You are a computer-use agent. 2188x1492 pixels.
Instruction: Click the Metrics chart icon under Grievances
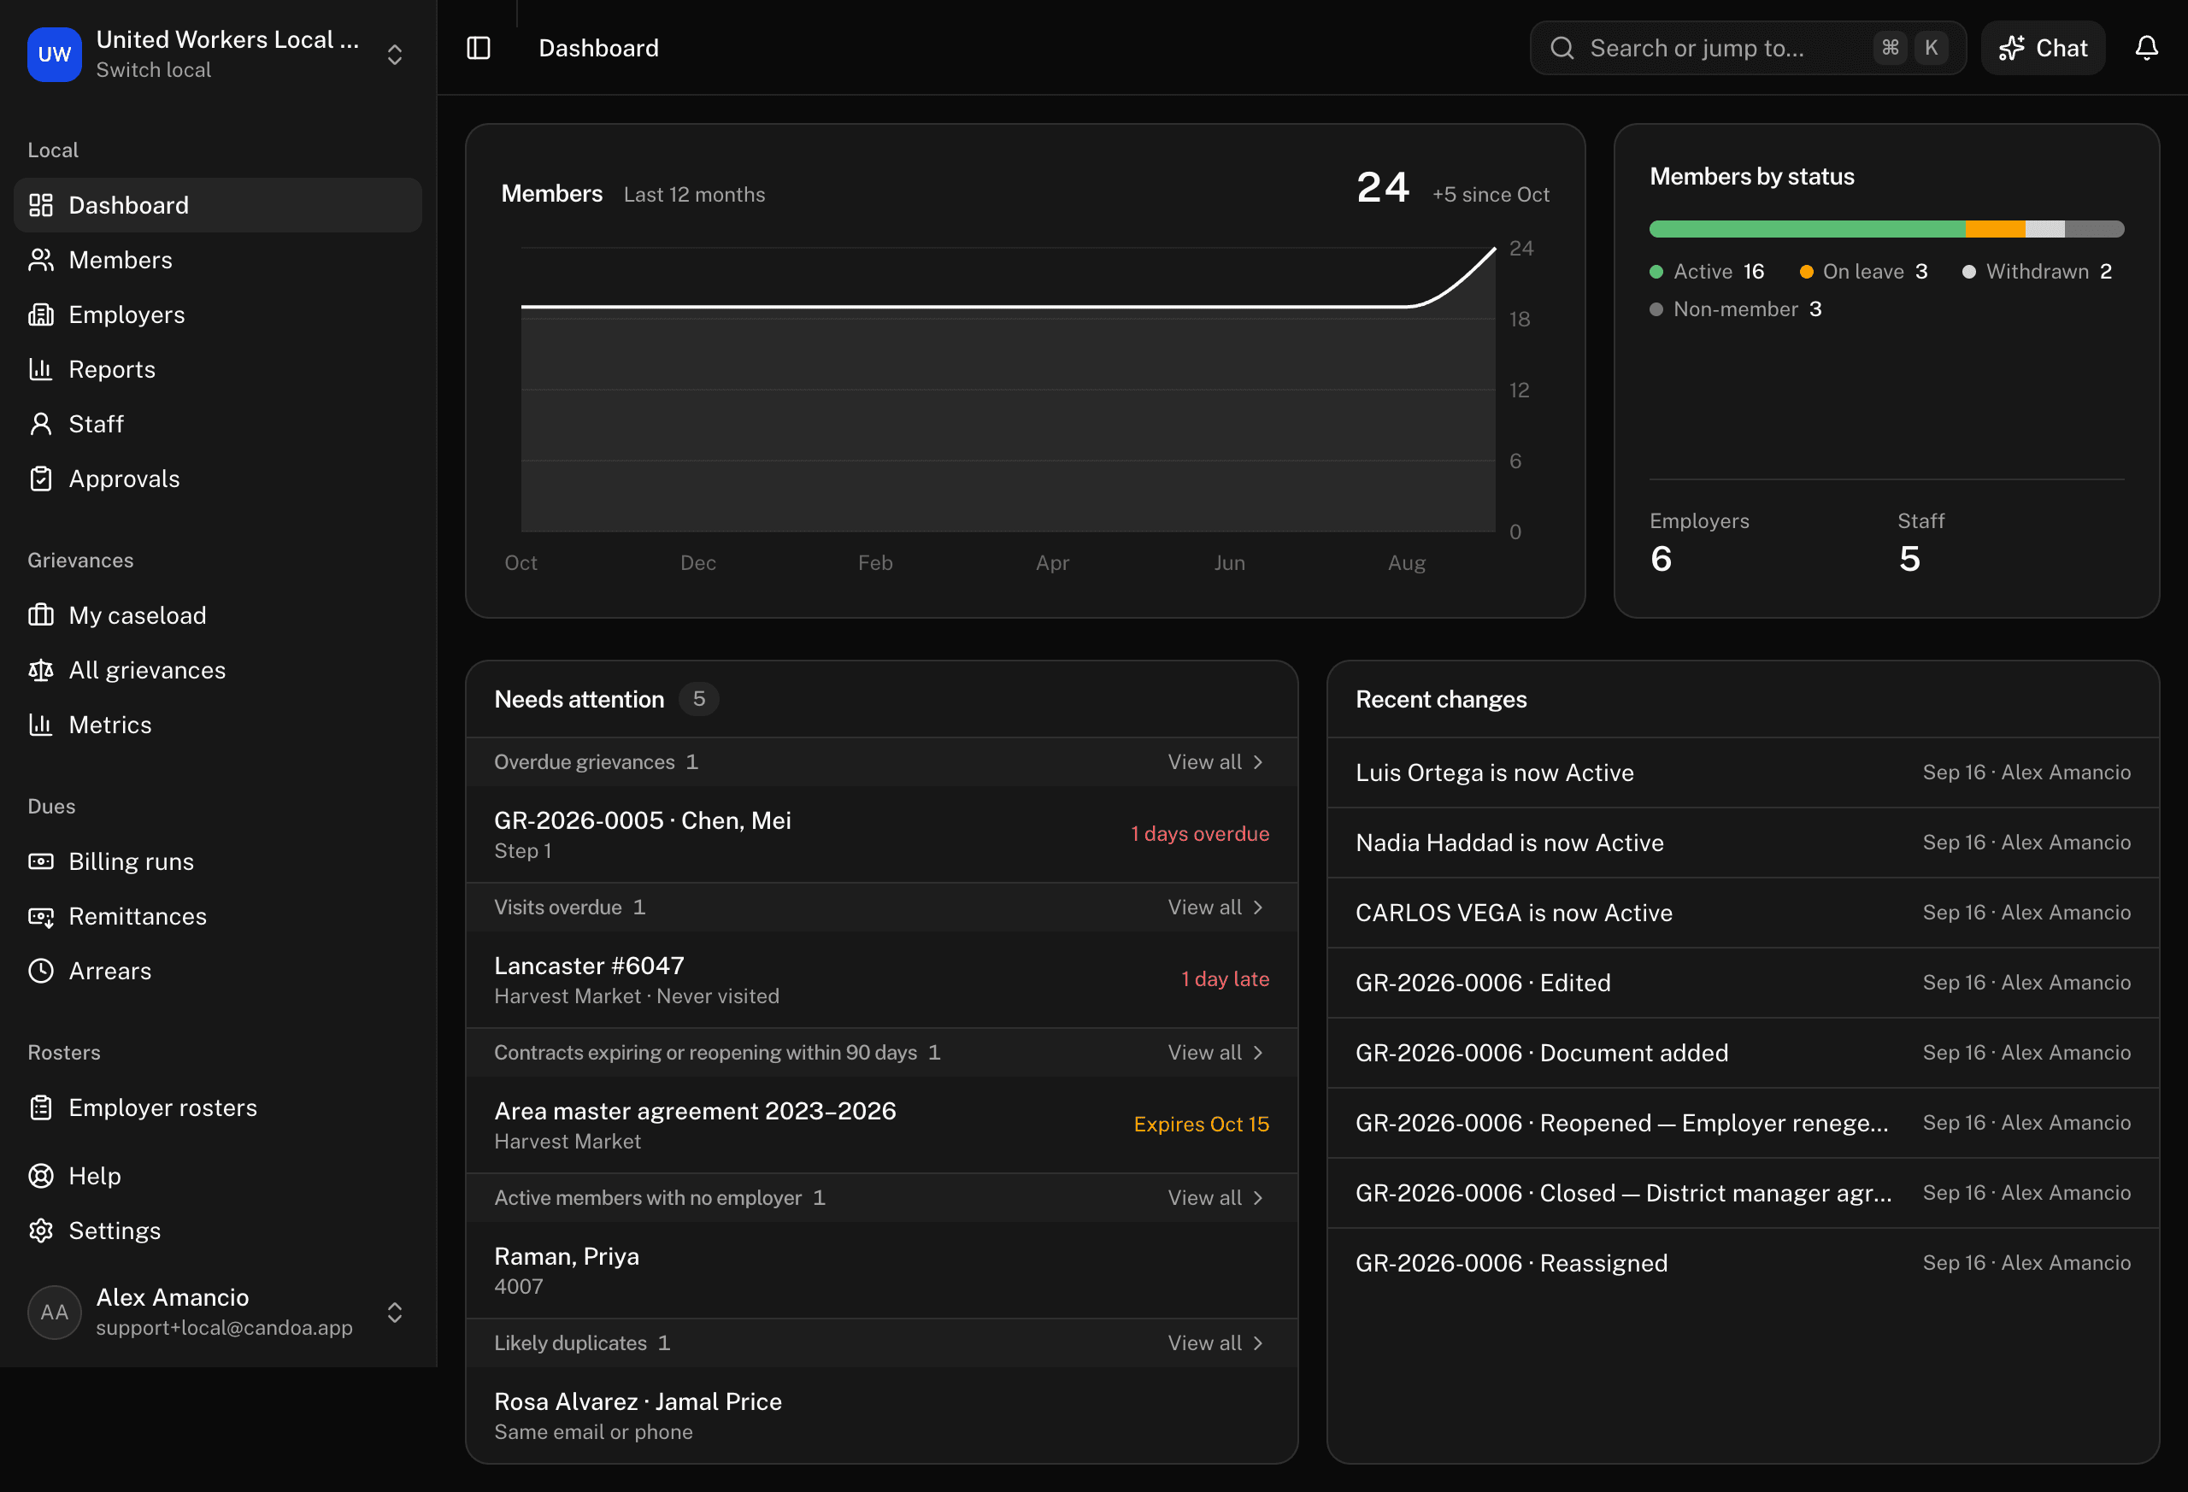40,724
